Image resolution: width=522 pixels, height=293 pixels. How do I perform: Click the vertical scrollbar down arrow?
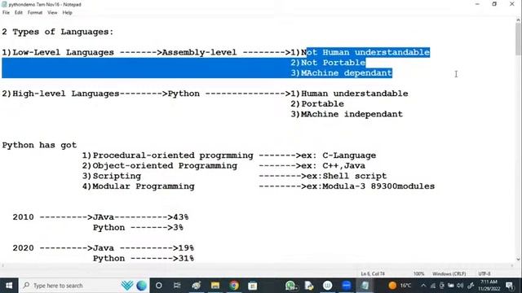pos(519,260)
